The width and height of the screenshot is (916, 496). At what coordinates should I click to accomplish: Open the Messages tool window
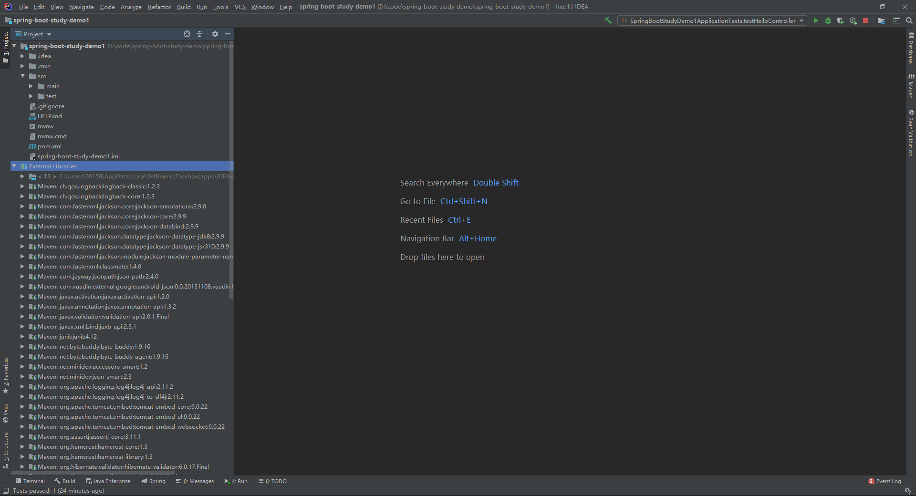195,481
